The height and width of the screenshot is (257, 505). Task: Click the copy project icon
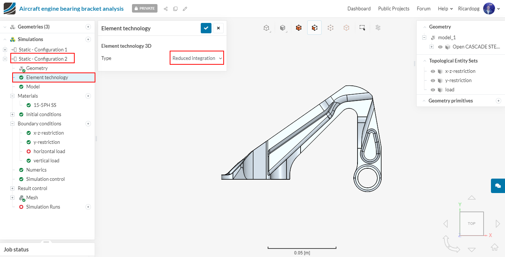[175, 9]
